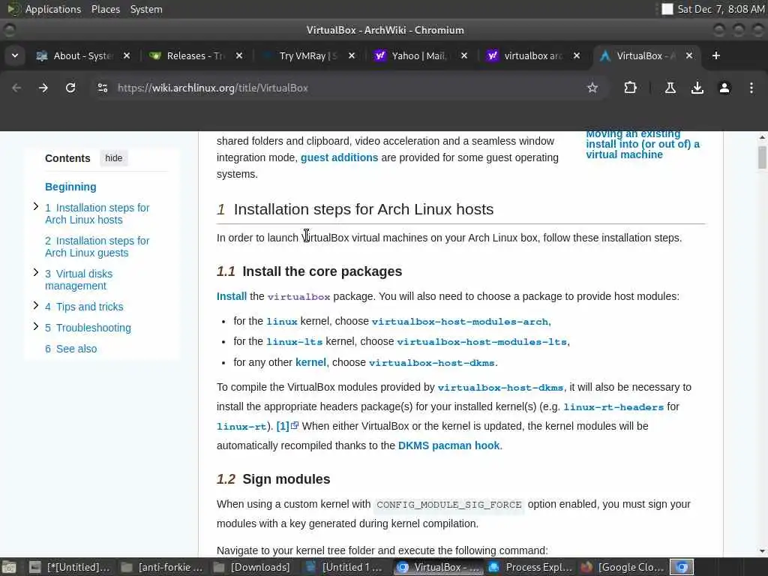Screen dimensions: 768x576
Task: Expand section 3 Virtual disks management
Action: tap(36, 273)
